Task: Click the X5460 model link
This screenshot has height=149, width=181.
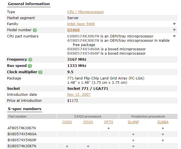Action: coord(73,30)
